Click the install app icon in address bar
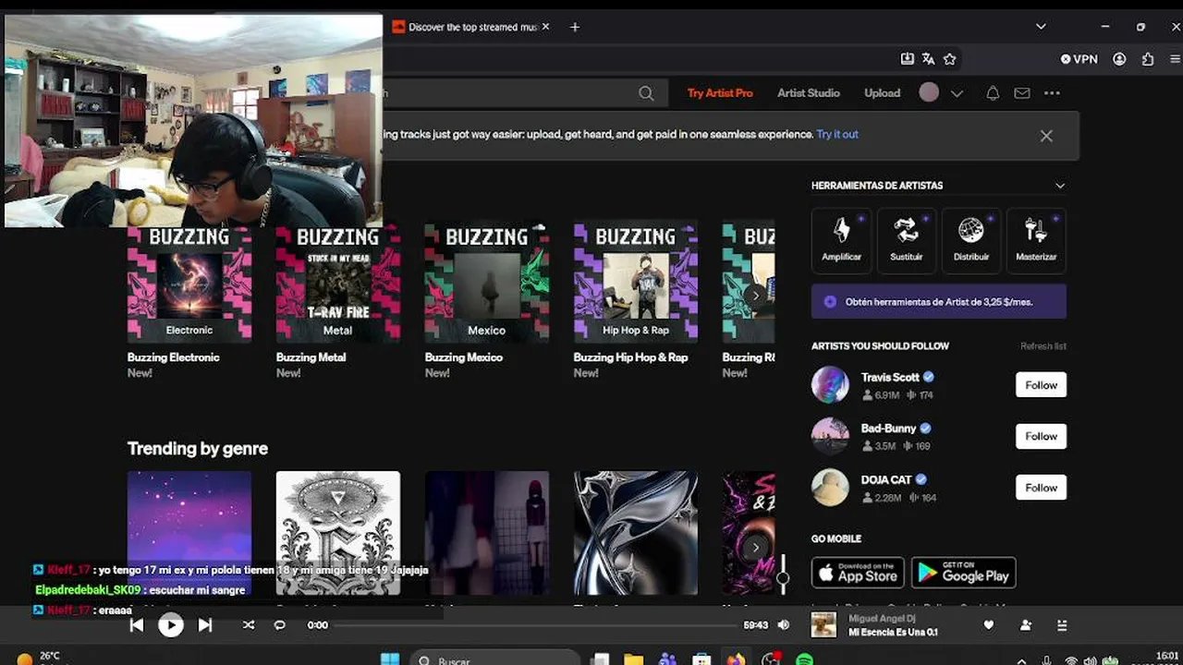The image size is (1183, 665). pyautogui.click(x=908, y=59)
